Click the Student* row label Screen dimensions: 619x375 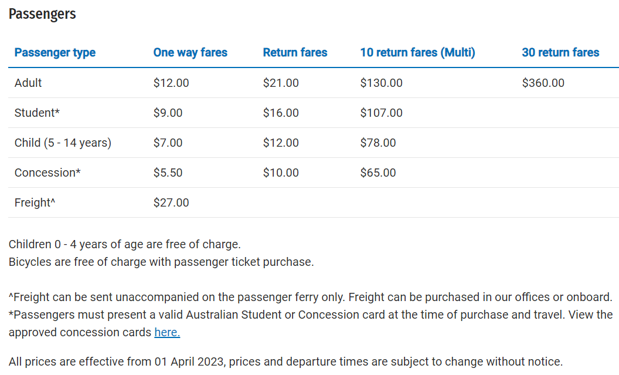point(37,113)
